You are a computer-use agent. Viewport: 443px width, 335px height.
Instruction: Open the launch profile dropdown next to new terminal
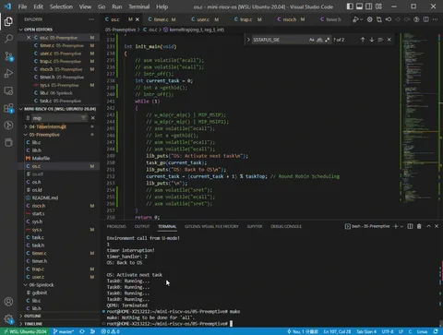(402, 226)
